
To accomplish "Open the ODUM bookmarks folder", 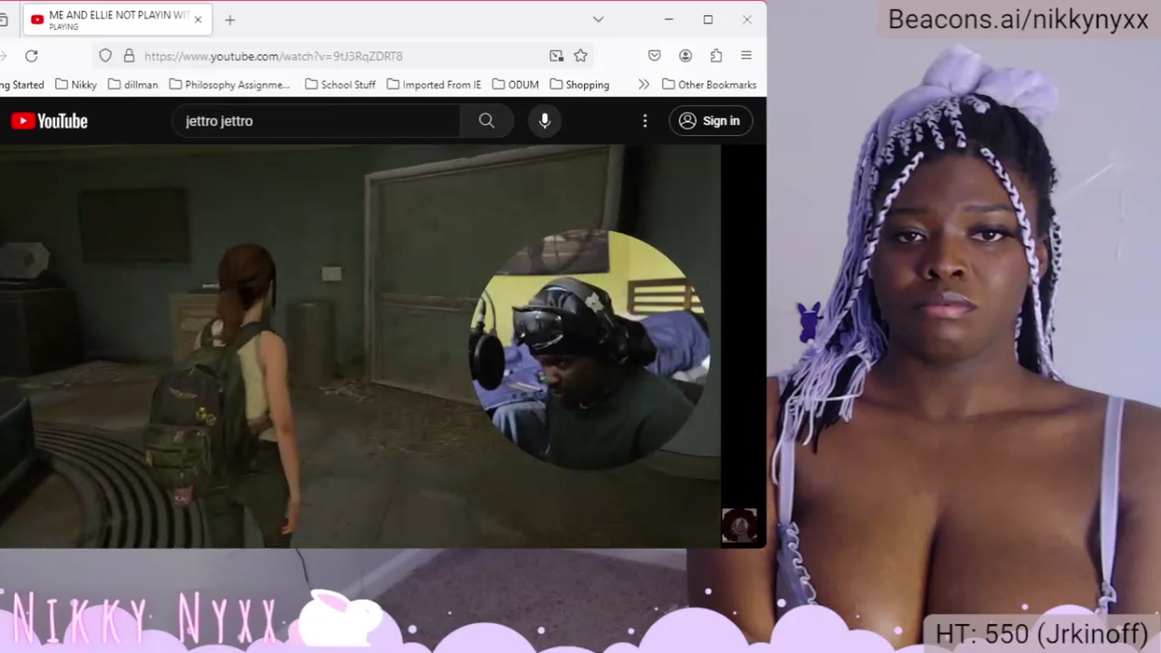I will [516, 85].
